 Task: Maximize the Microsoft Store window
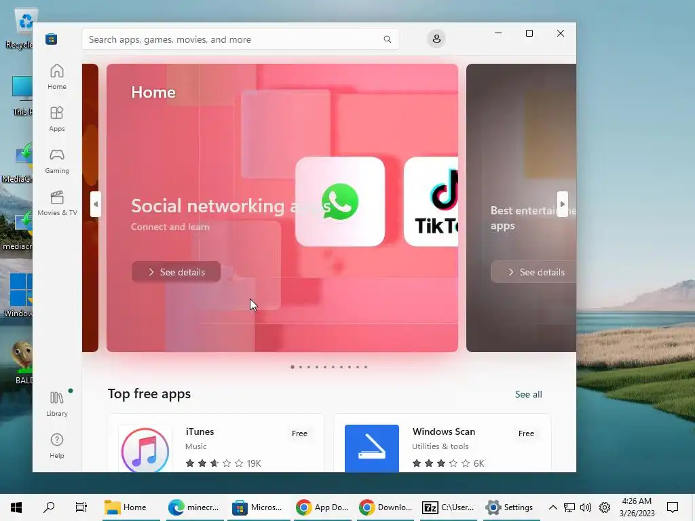click(x=529, y=33)
